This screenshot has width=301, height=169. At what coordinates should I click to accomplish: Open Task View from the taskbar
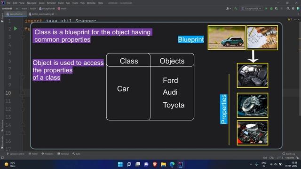coord(138,164)
